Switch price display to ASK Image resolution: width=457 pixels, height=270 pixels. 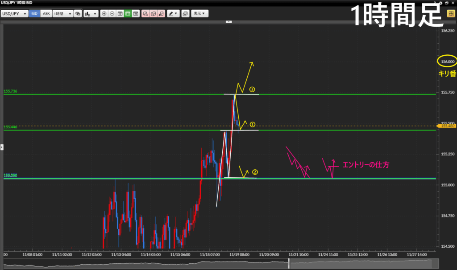click(x=46, y=13)
